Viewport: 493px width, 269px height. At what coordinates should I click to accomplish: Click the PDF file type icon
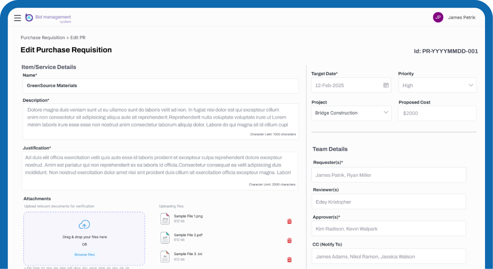[165, 238]
